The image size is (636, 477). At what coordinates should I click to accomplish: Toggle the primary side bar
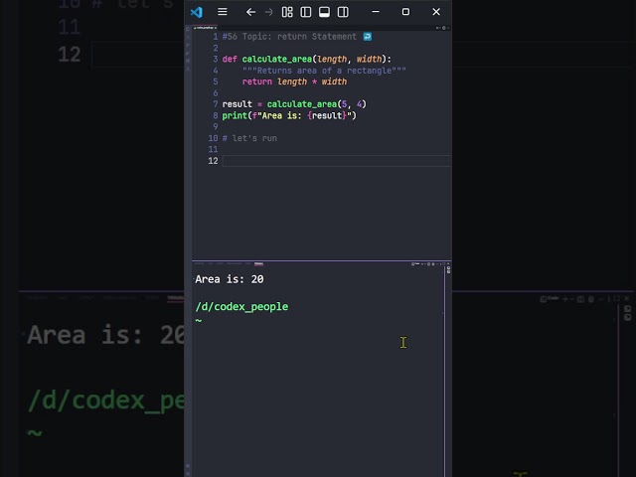click(306, 12)
